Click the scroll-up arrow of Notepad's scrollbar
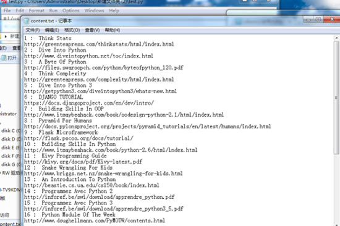340x226 pixels. pyautogui.click(x=336, y=38)
